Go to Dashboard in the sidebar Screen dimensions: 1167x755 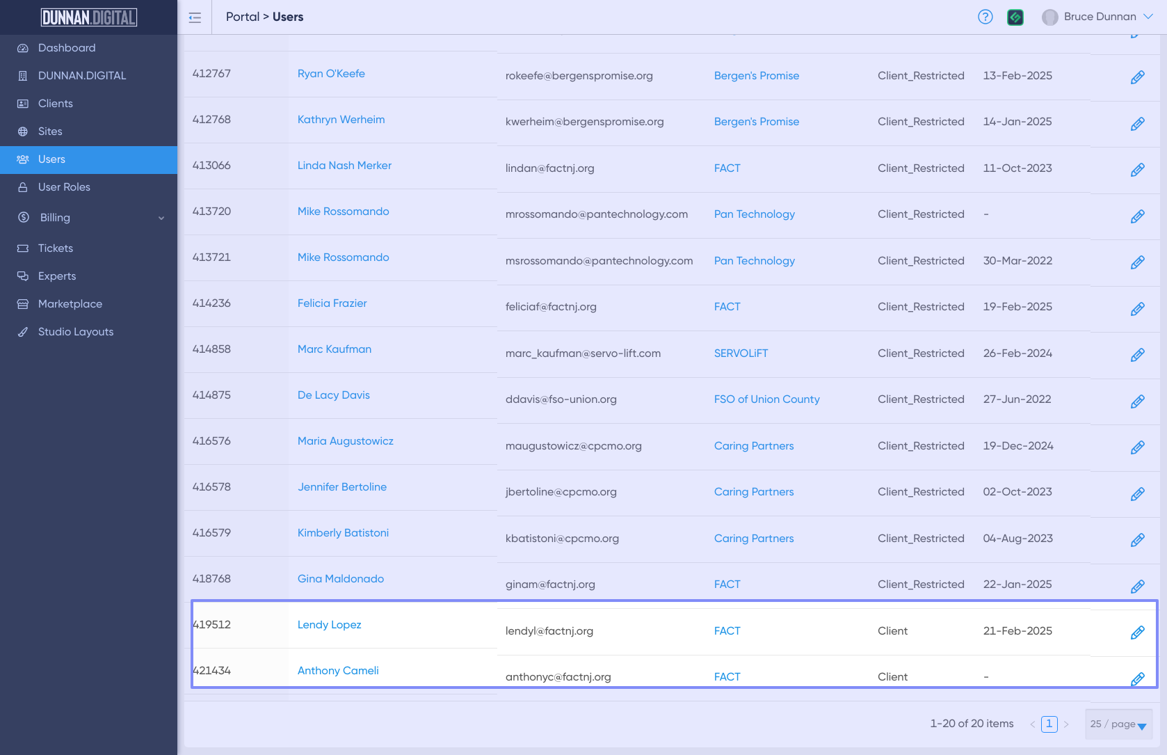[x=67, y=48]
